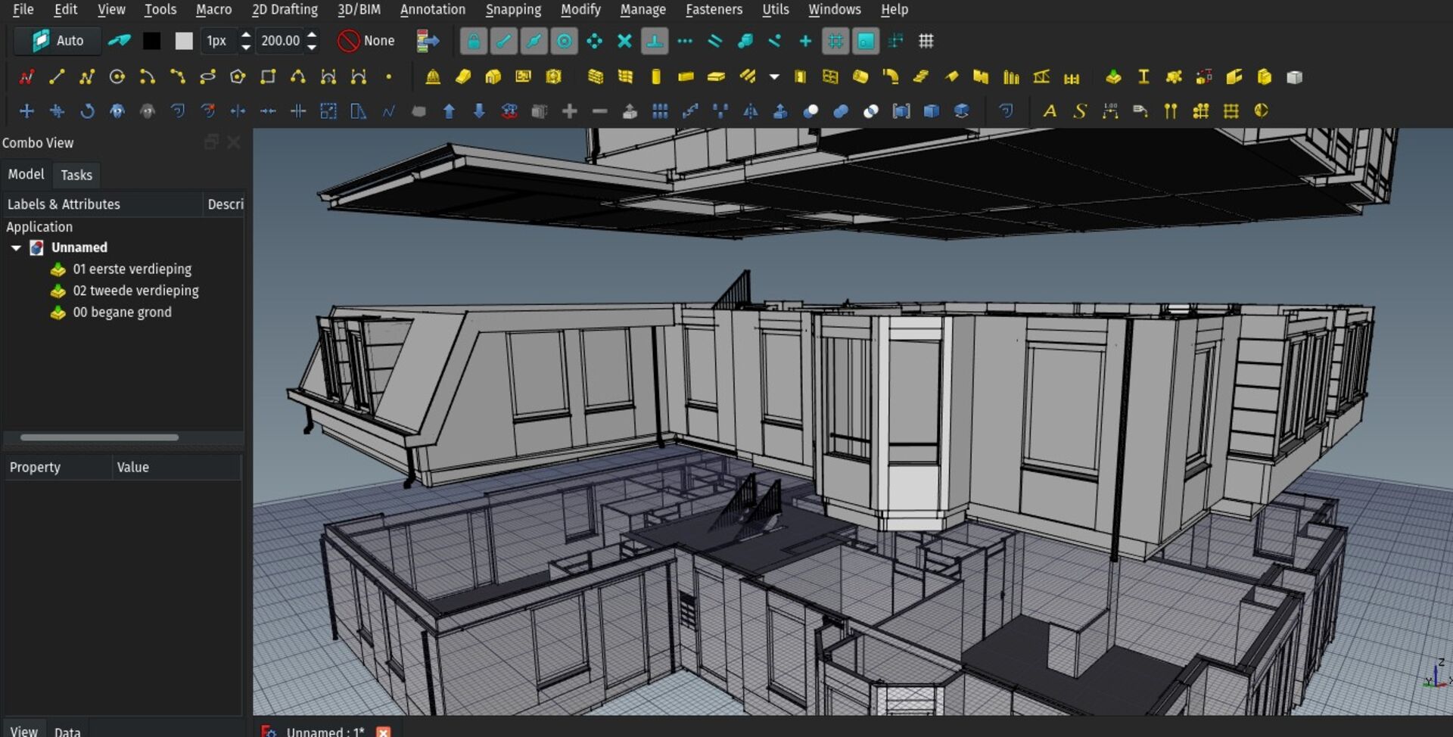Click the Slab tool icon

point(716,76)
